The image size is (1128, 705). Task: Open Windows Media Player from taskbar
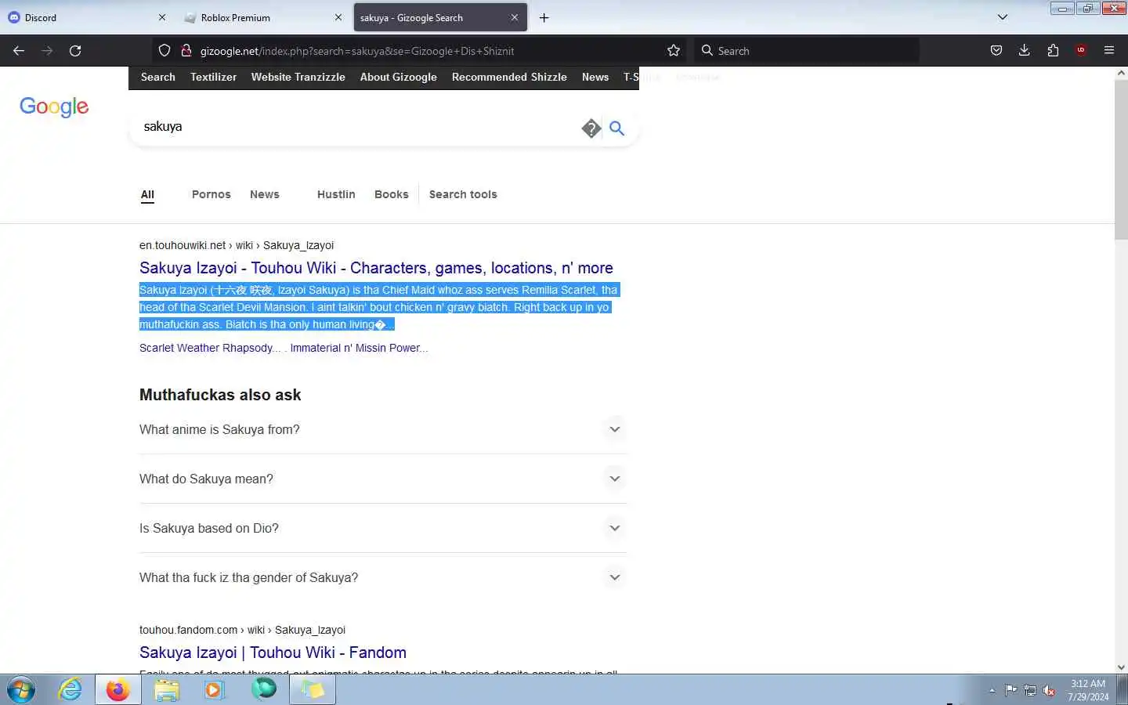click(214, 690)
